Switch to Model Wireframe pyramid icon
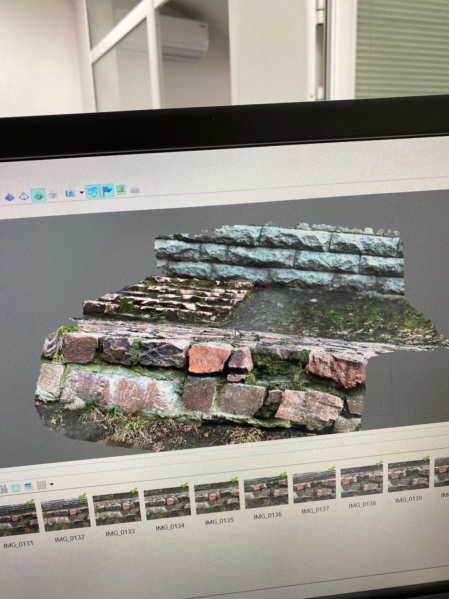The height and width of the screenshot is (599, 449). coord(23,196)
